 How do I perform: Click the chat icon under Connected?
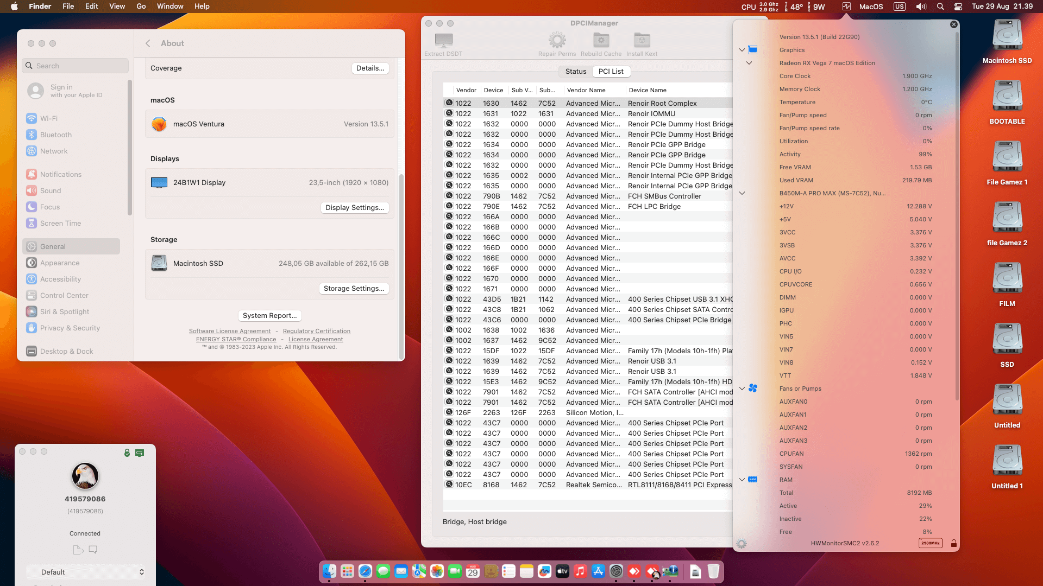tap(93, 550)
